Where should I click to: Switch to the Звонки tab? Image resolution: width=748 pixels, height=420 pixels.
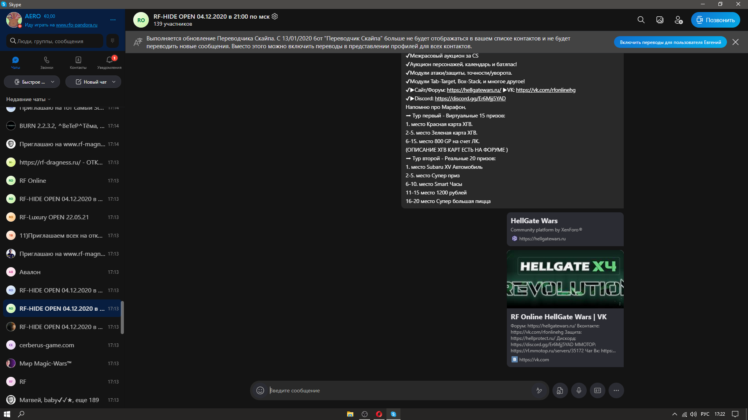[47, 62]
